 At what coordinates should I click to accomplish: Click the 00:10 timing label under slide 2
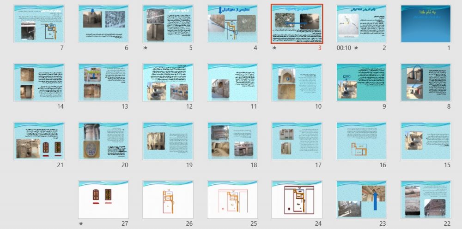(x=344, y=48)
